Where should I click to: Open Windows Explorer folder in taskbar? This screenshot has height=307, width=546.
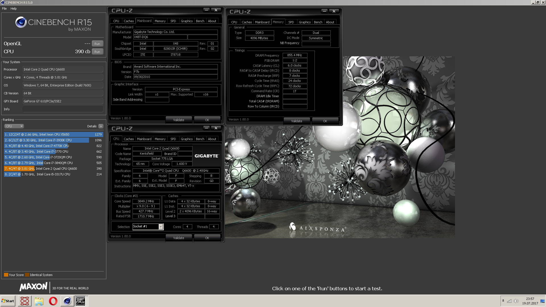tap(39, 301)
